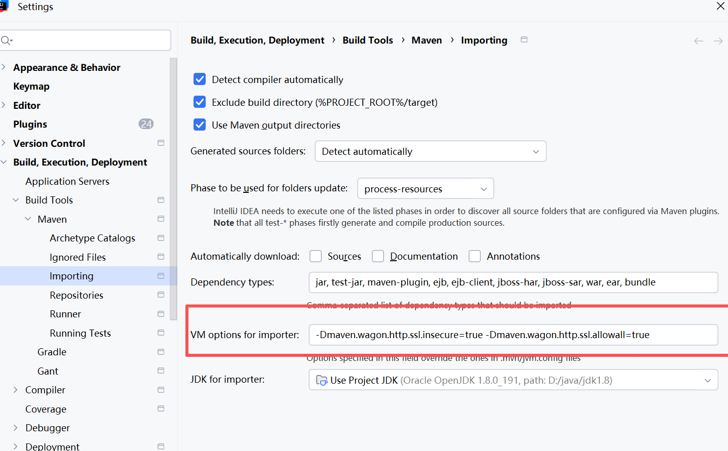The height and width of the screenshot is (451, 728).
Task: Click the project-level icon beside Importing row
Action: point(161,276)
